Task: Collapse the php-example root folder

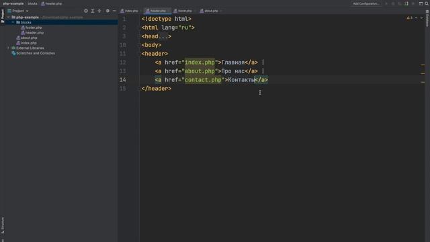Action: point(9,17)
